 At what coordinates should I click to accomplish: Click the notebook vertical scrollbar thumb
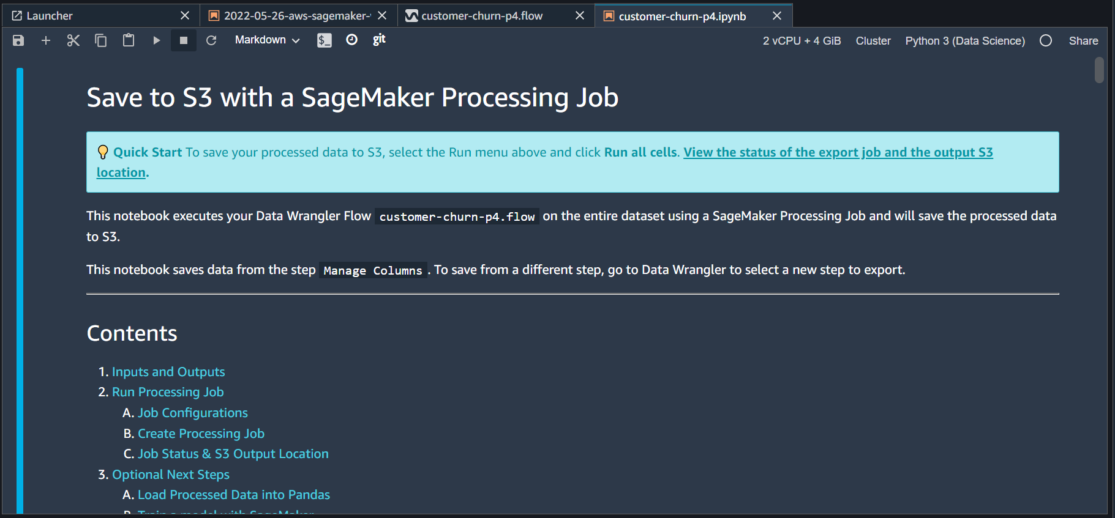pos(1099,70)
